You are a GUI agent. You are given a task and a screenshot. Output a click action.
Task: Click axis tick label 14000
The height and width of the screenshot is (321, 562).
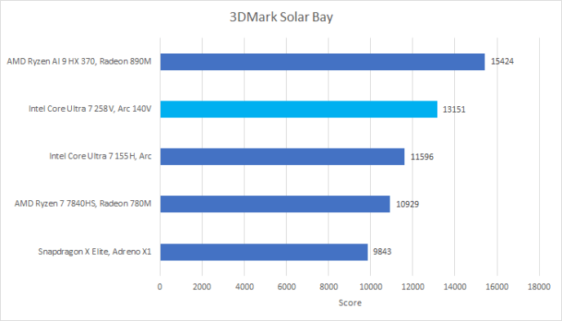pos(454,287)
